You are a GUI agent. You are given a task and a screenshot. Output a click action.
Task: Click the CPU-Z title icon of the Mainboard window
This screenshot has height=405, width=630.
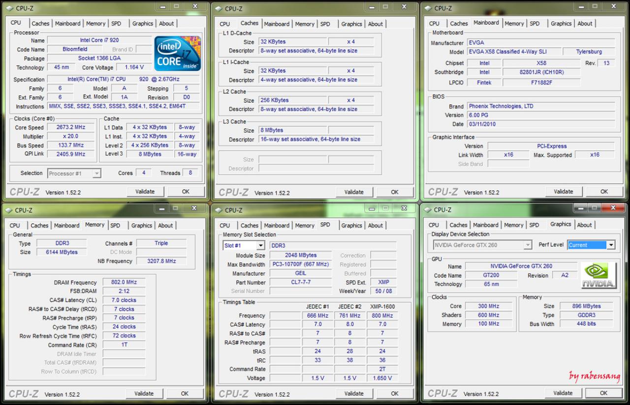(x=428, y=8)
